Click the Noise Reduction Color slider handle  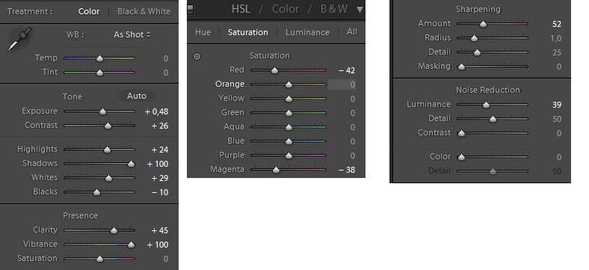(461, 157)
